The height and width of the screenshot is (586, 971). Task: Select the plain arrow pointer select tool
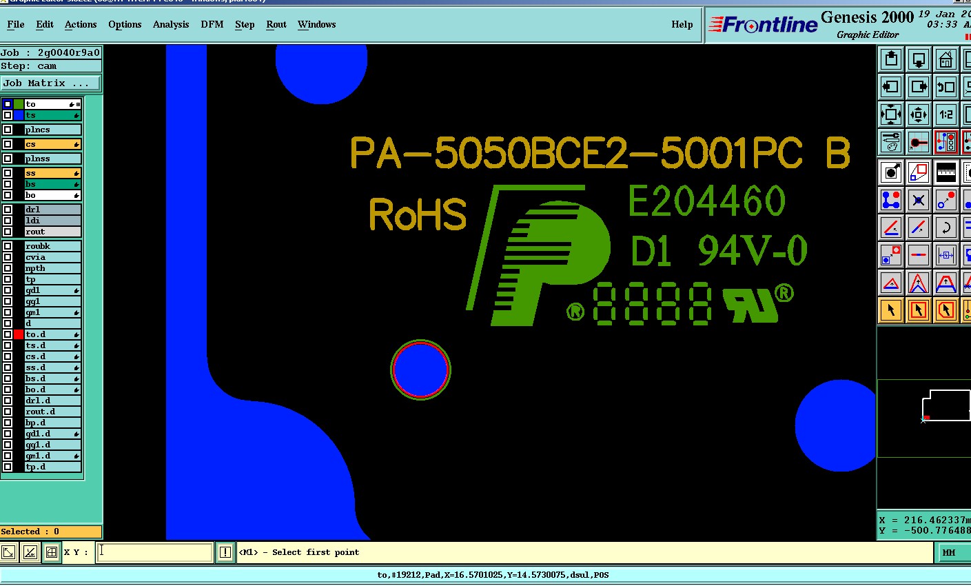(891, 310)
